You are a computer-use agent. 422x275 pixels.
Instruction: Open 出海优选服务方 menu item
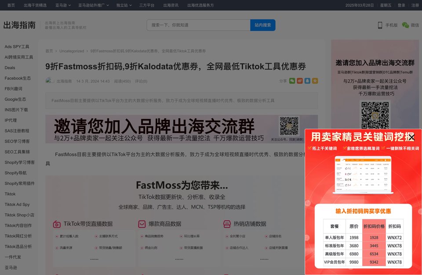click(x=200, y=5)
